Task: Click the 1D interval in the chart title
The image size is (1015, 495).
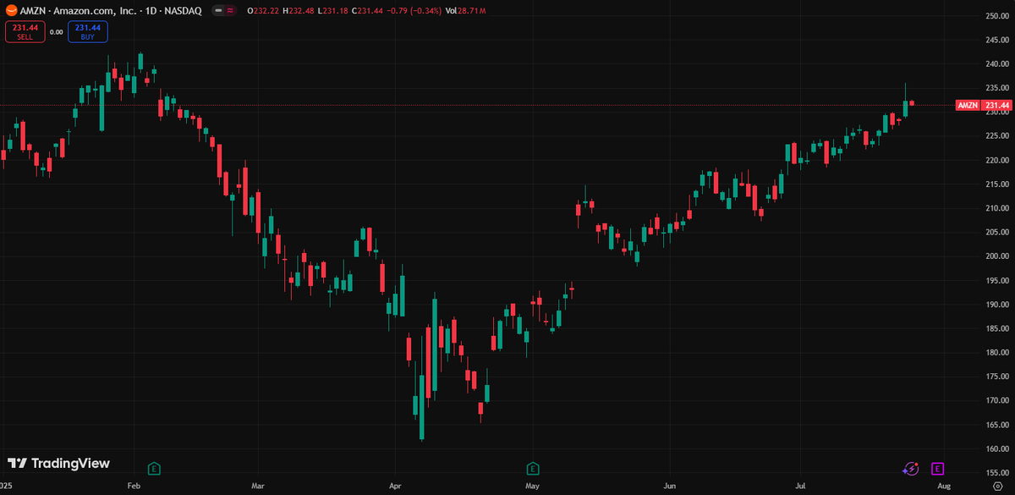Action: (151, 9)
